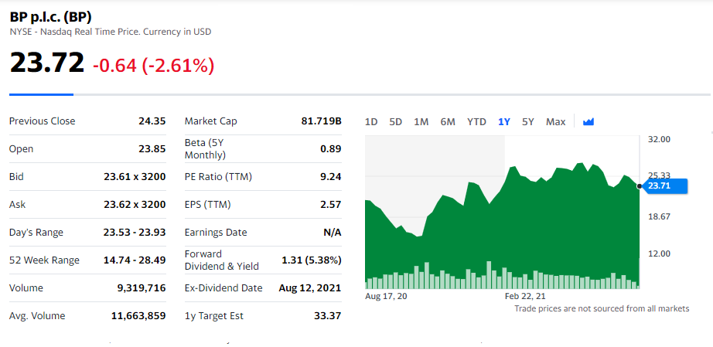Viewport: 713px width, 347px height.
Task: Click the Avg. Volume value 11,663,859
Action: (x=138, y=315)
